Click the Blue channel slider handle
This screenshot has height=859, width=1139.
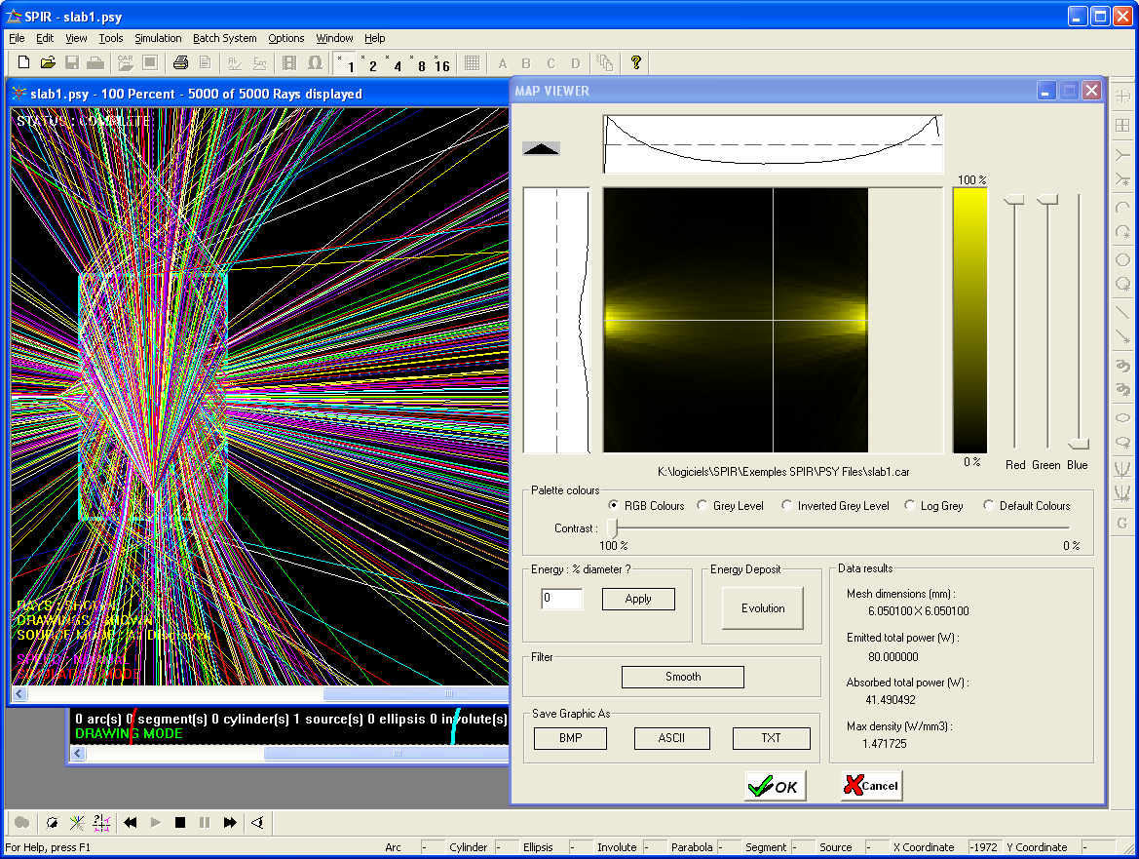pyautogui.click(x=1078, y=444)
